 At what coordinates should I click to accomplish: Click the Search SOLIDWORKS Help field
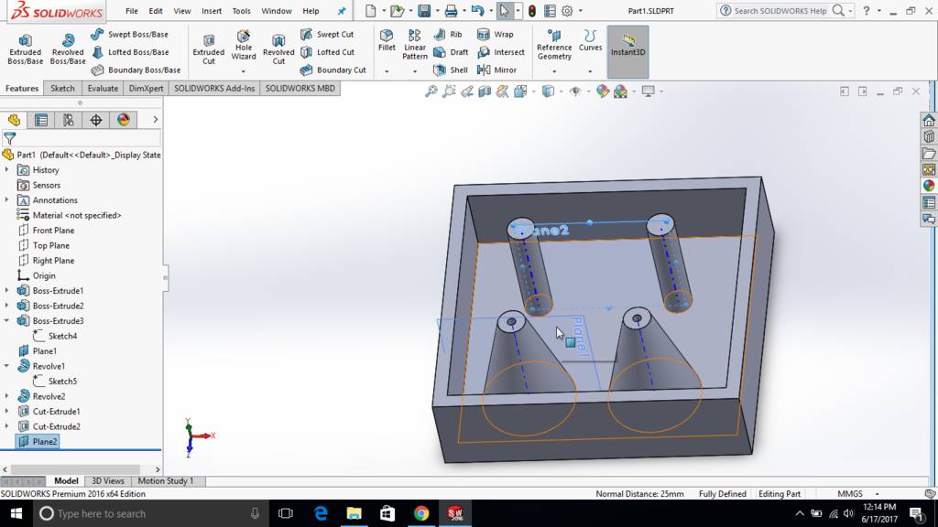point(781,11)
